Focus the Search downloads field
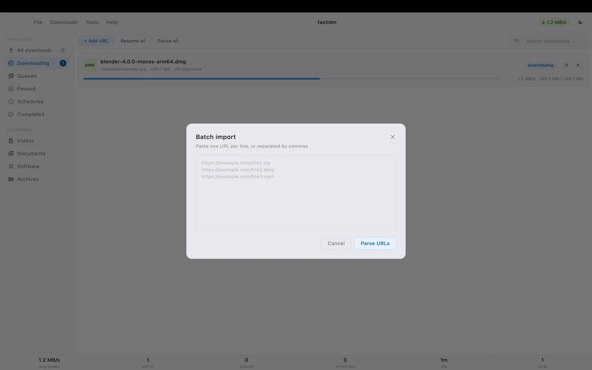592x370 pixels. 548,41
